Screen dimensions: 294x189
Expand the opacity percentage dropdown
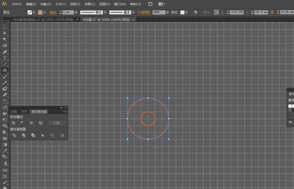pyautogui.click(x=167, y=13)
